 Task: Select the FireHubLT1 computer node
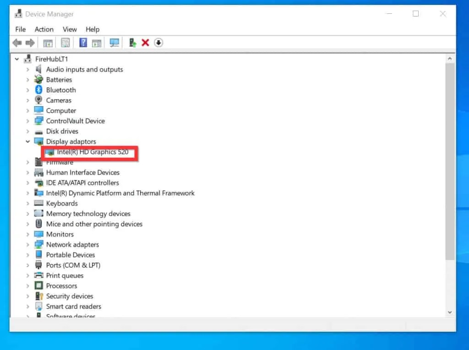click(x=52, y=59)
